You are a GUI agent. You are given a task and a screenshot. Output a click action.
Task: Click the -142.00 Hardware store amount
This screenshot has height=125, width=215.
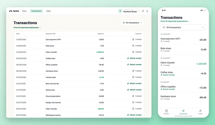coord(101,71)
